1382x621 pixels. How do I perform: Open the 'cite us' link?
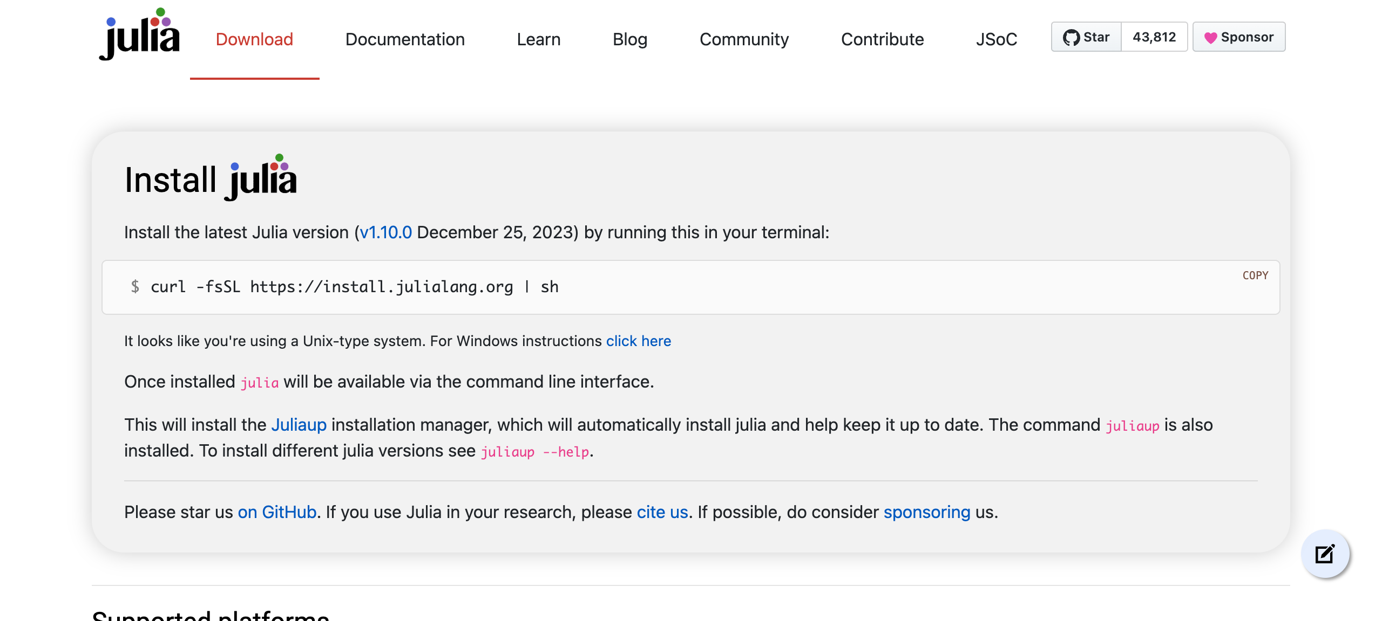pyautogui.click(x=662, y=512)
